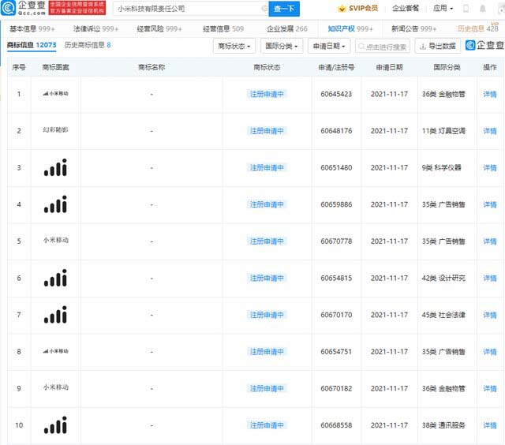505x445 pixels.
Task: Click the 查一下 search button
Action: 284,9
